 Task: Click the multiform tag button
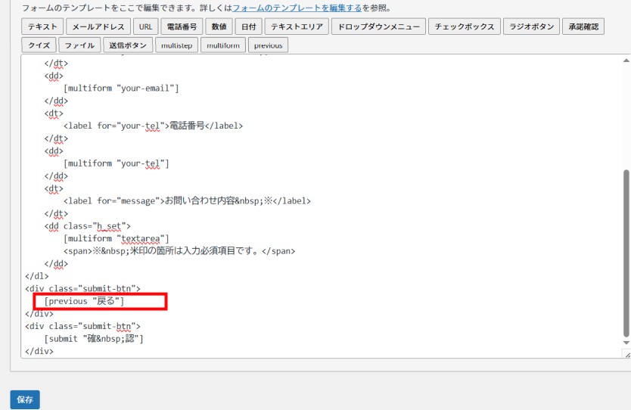(222, 45)
